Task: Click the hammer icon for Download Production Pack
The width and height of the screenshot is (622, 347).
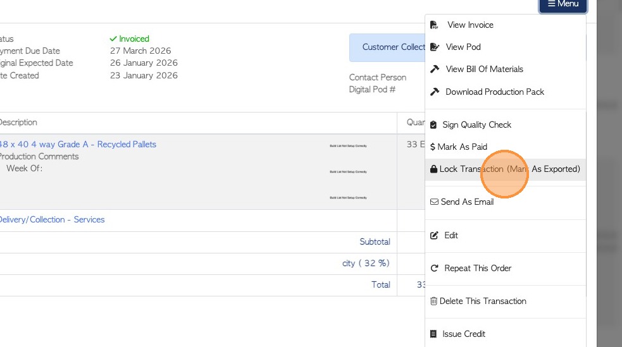Action: point(435,92)
